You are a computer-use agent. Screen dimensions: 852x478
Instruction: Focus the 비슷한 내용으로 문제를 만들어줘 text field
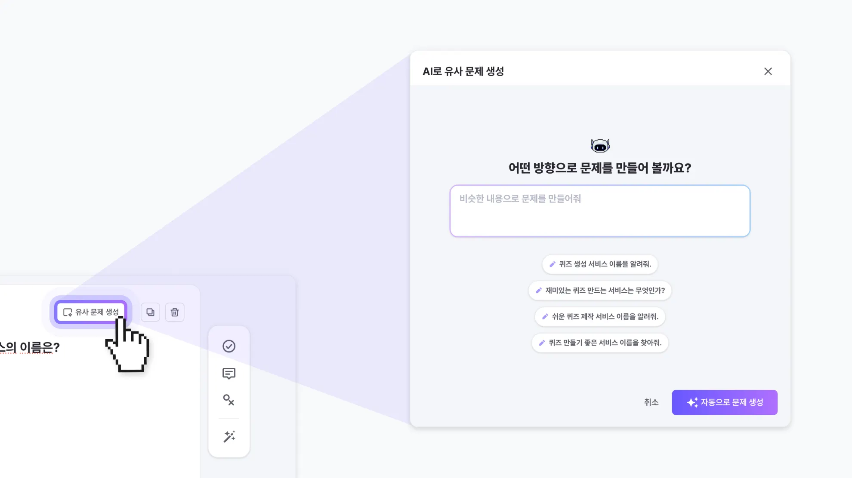click(600, 211)
